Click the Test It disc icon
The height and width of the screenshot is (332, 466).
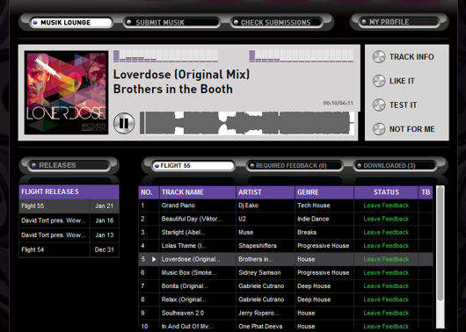[379, 105]
